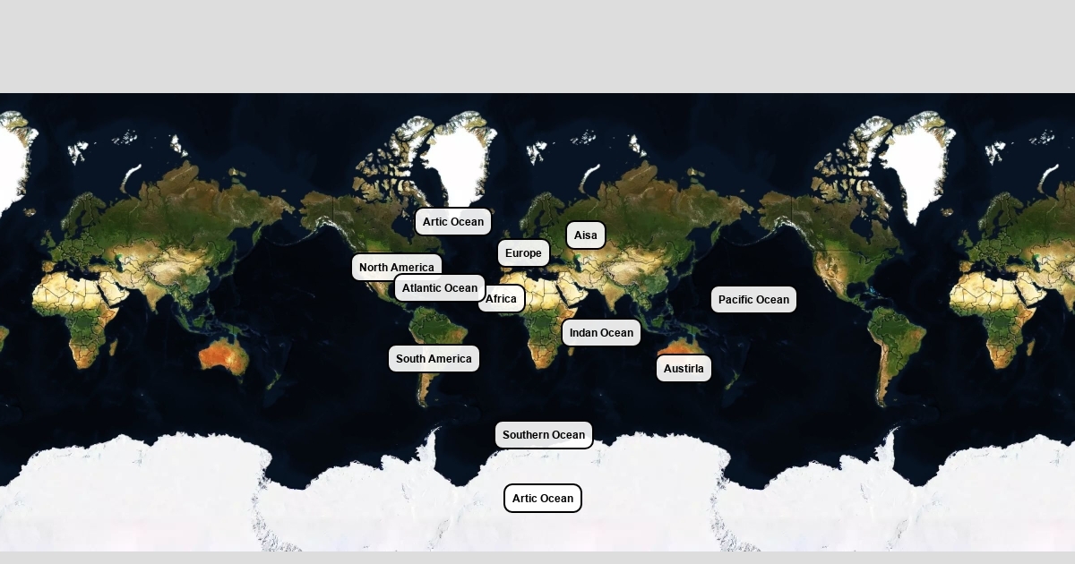Select the Aisa map label
Image resolution: width=1075 pixels, height=564 pixels.
pyautogui.click(x=585, y=235)
